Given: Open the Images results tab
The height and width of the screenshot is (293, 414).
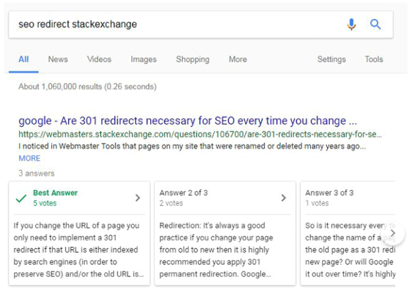Looking at the screenshot, I should click(143, 59).
